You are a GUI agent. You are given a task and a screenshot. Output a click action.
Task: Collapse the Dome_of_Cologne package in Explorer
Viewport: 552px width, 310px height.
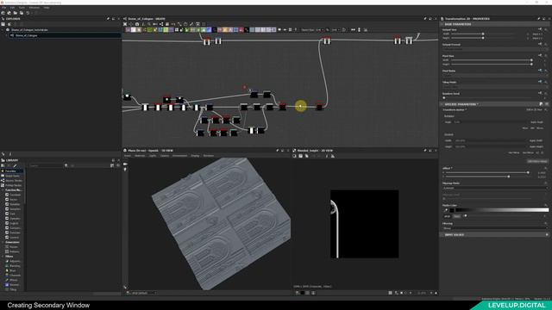(x=3, y=30)
